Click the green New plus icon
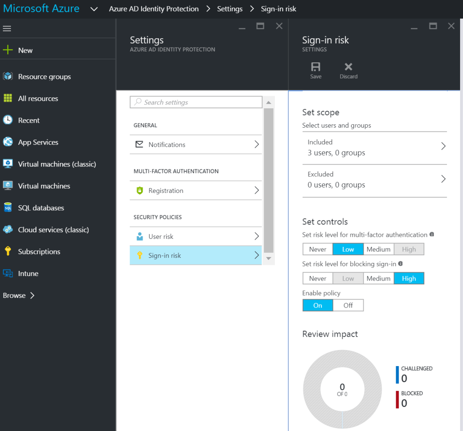 pyautogui.click(x=8, y=50)
